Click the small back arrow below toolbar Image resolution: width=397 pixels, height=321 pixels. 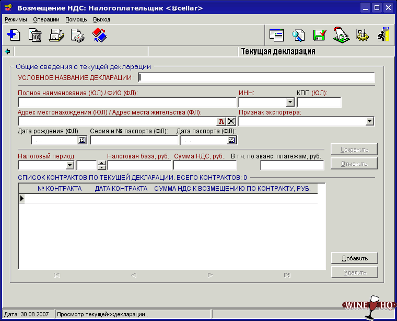point(7,51)
